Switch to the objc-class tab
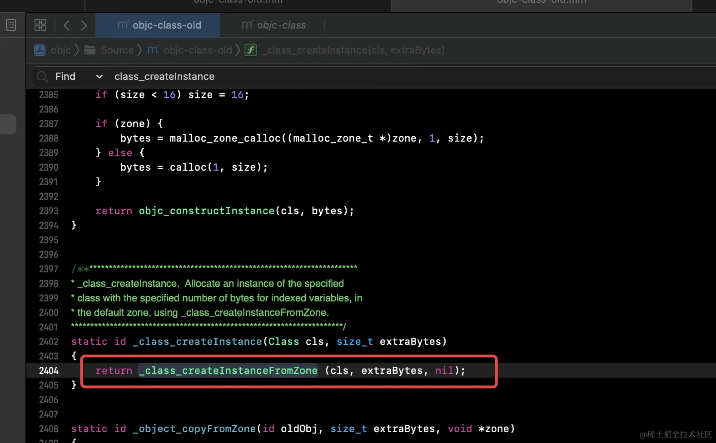The image size is (716, 443). coord(273,25)
